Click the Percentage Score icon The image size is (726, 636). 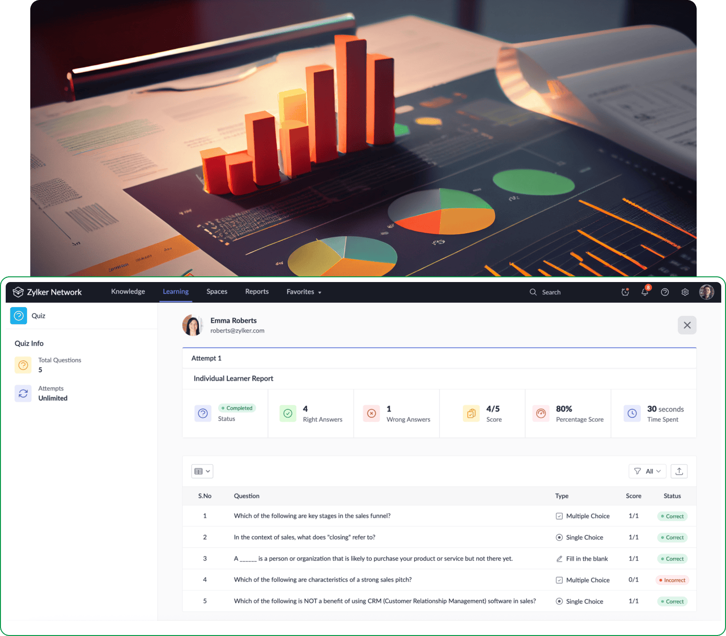[541, 413]
